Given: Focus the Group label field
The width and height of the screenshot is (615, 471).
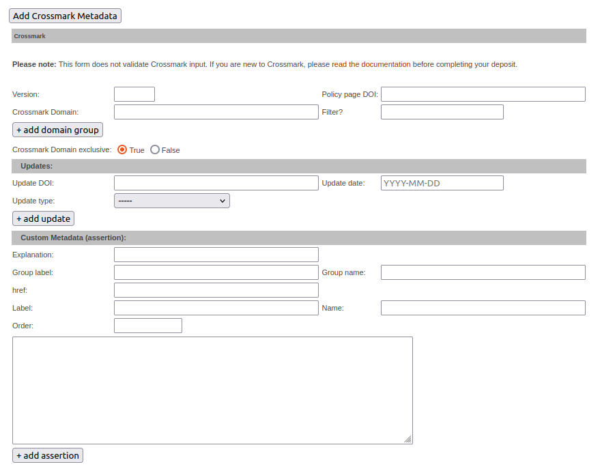Looking at the screenshot, I should [x=216, y=272].
